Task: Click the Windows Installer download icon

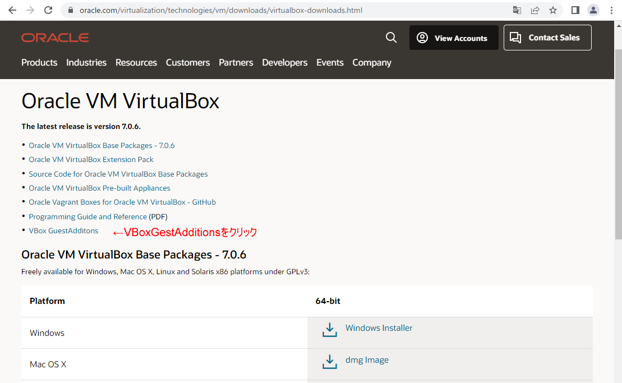Action: coord(330,330)
